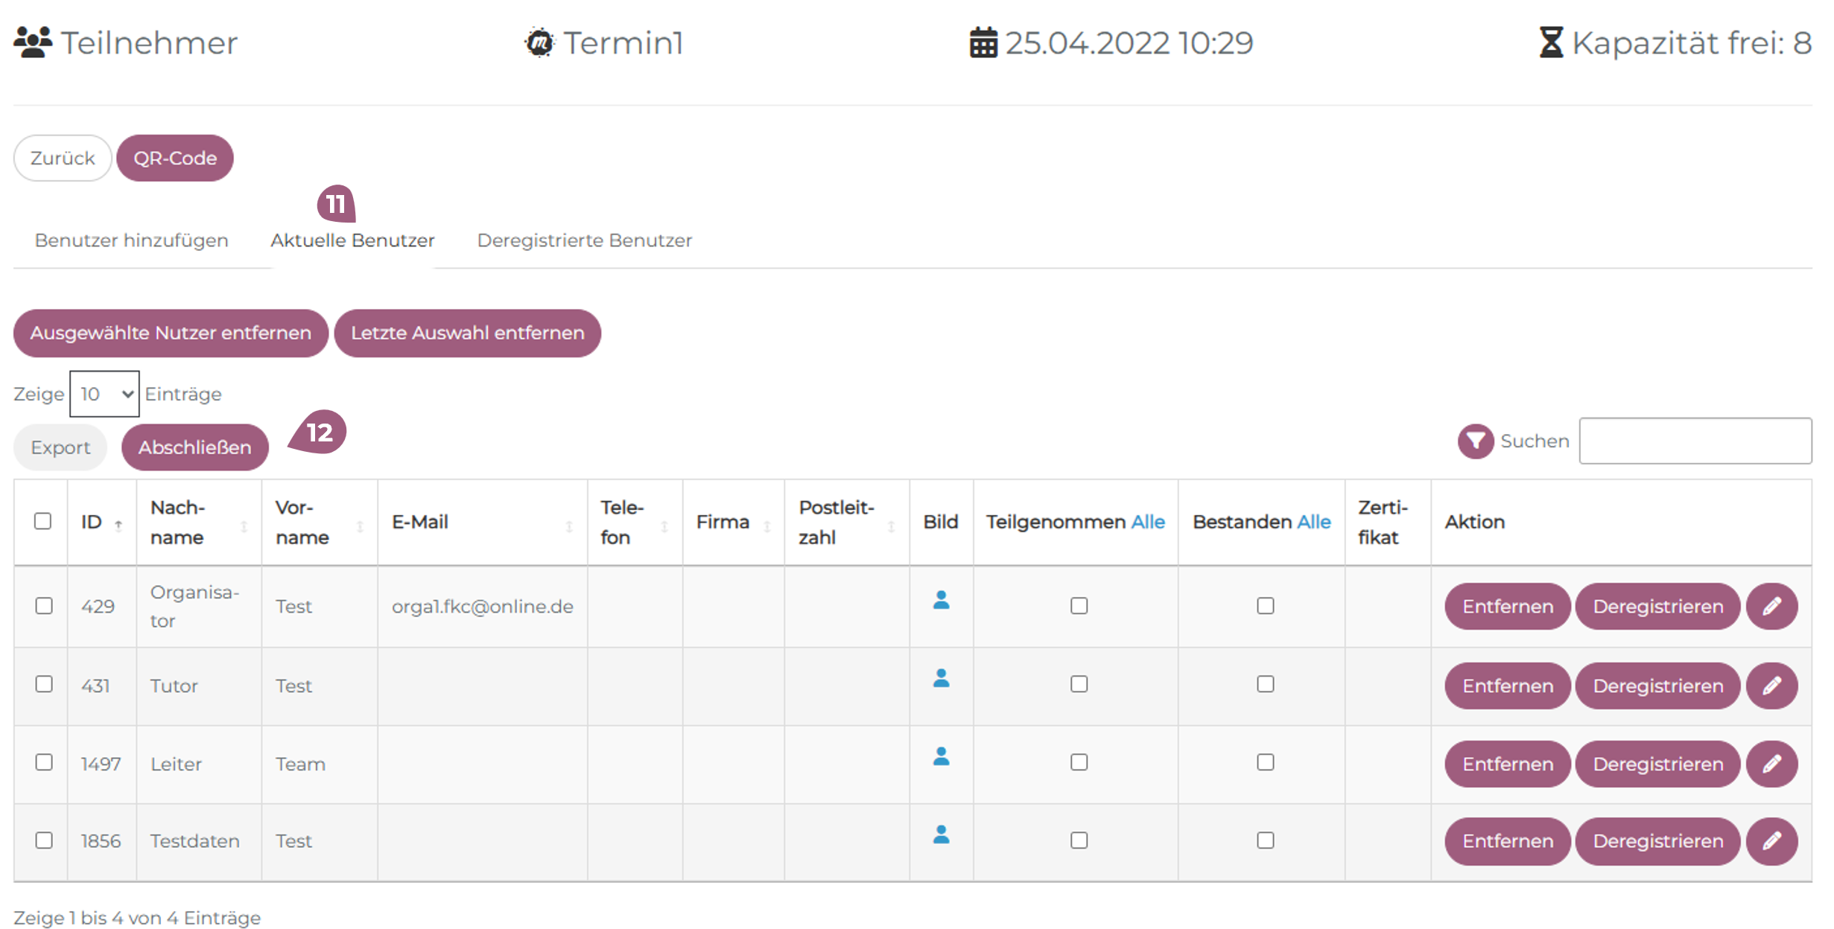Click the Alle link next to Teilgenommen
1834x929 pixels.
pyautogui.click(x=1147, y=522)
